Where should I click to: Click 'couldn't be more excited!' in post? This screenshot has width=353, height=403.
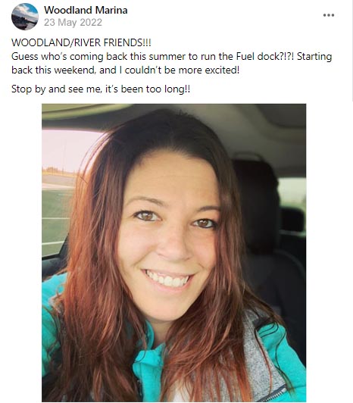pos(182,70)
